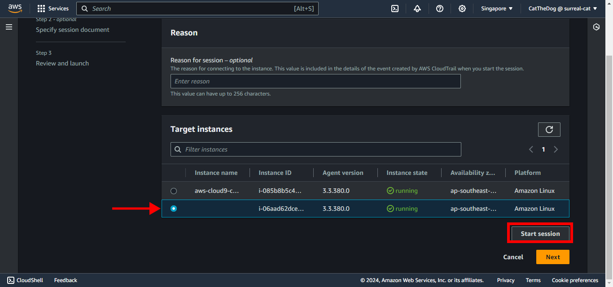This screenshot has height=287, width=613.
Task: Focus the Filter instances search box
Action: click(315, 149)
